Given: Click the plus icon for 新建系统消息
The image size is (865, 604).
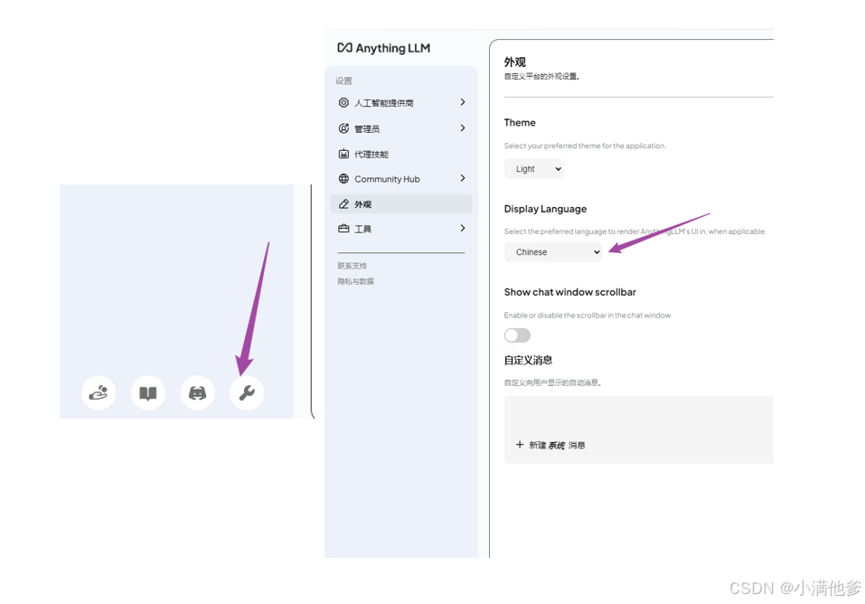Looking at the screenshot, I should tap(519, 445).
